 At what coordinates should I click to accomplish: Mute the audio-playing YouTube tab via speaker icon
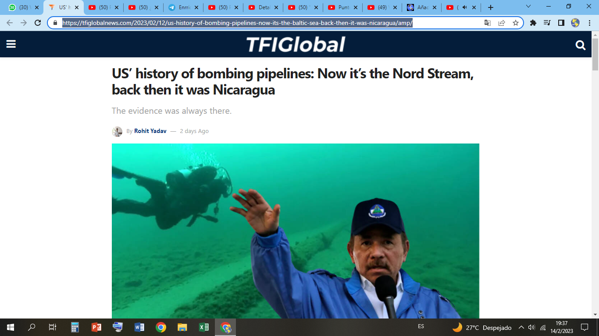click(464, 7)
